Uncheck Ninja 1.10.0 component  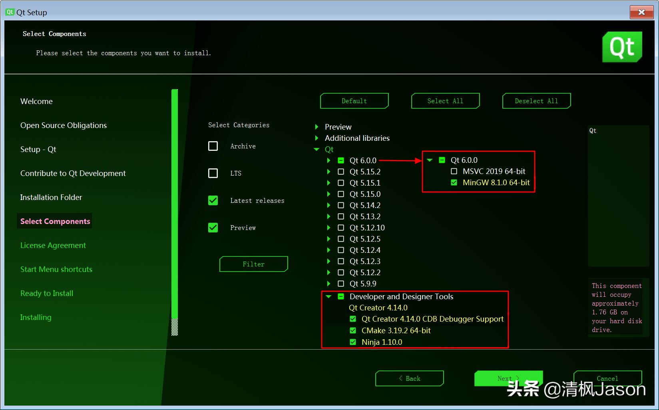click(353, 342)
